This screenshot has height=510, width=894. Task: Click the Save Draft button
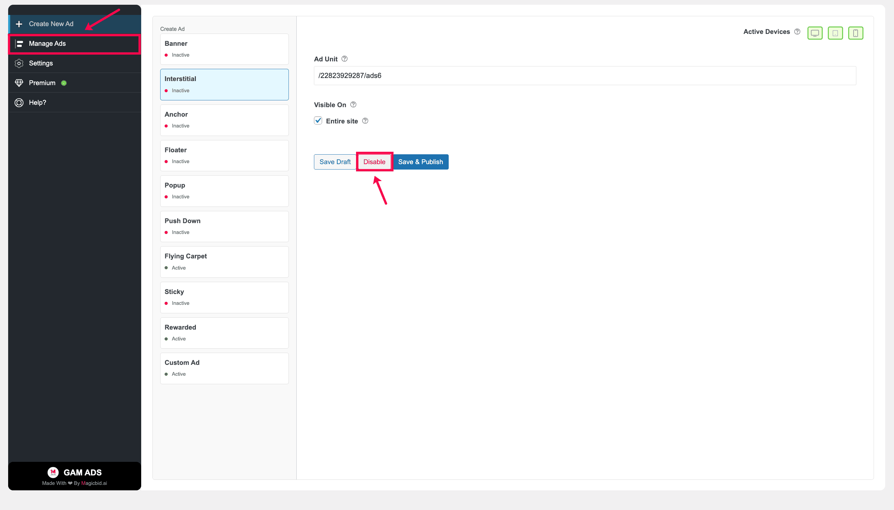tap(335, 162)
